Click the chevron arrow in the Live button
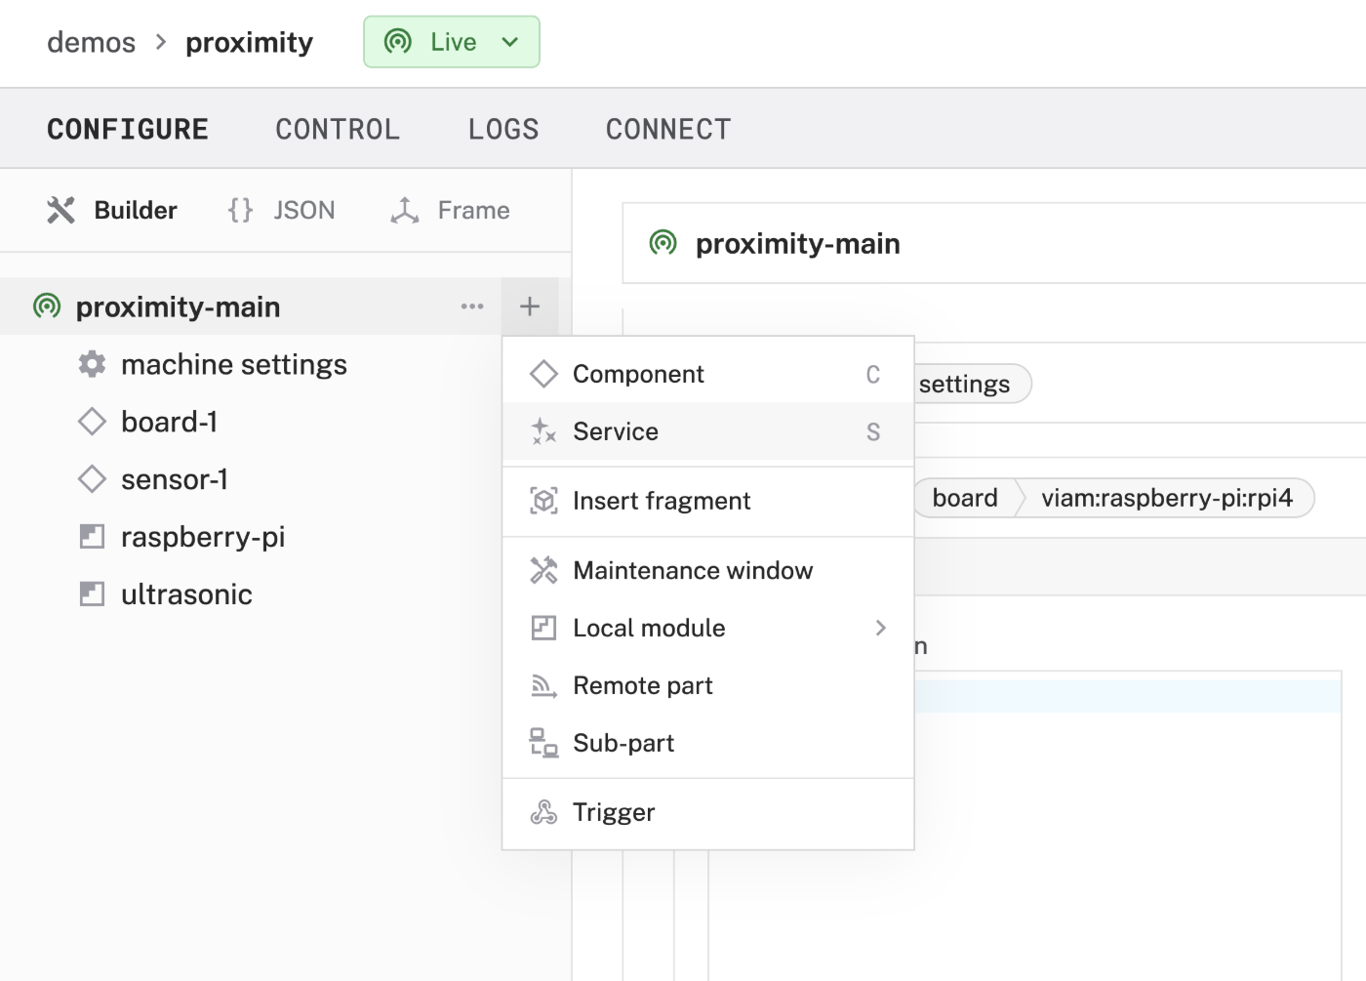 point(509,42)
